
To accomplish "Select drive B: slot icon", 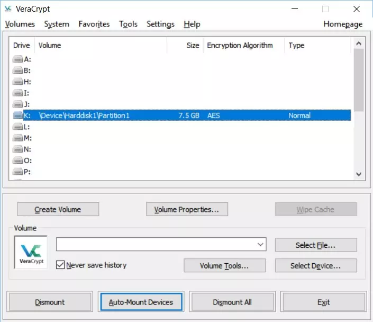I will pyautogui.click(x=17, y=70).
